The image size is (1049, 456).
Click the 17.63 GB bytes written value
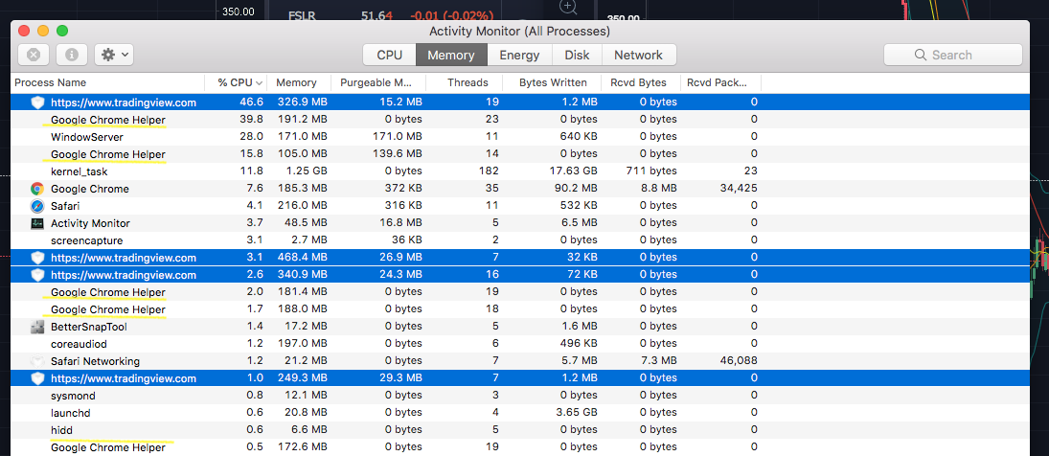coord(571,171)
